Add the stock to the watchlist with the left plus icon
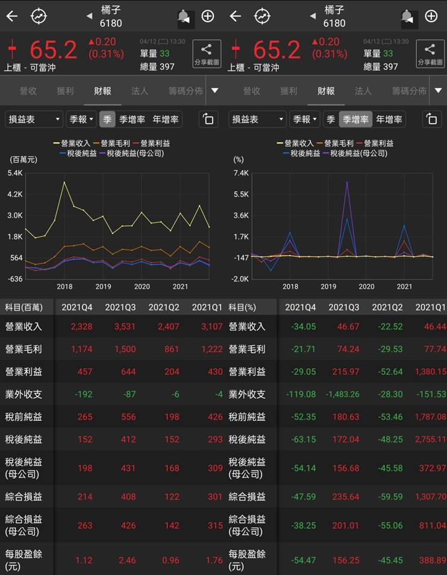This screenshot has width=447, height=575. click(208, 16)
